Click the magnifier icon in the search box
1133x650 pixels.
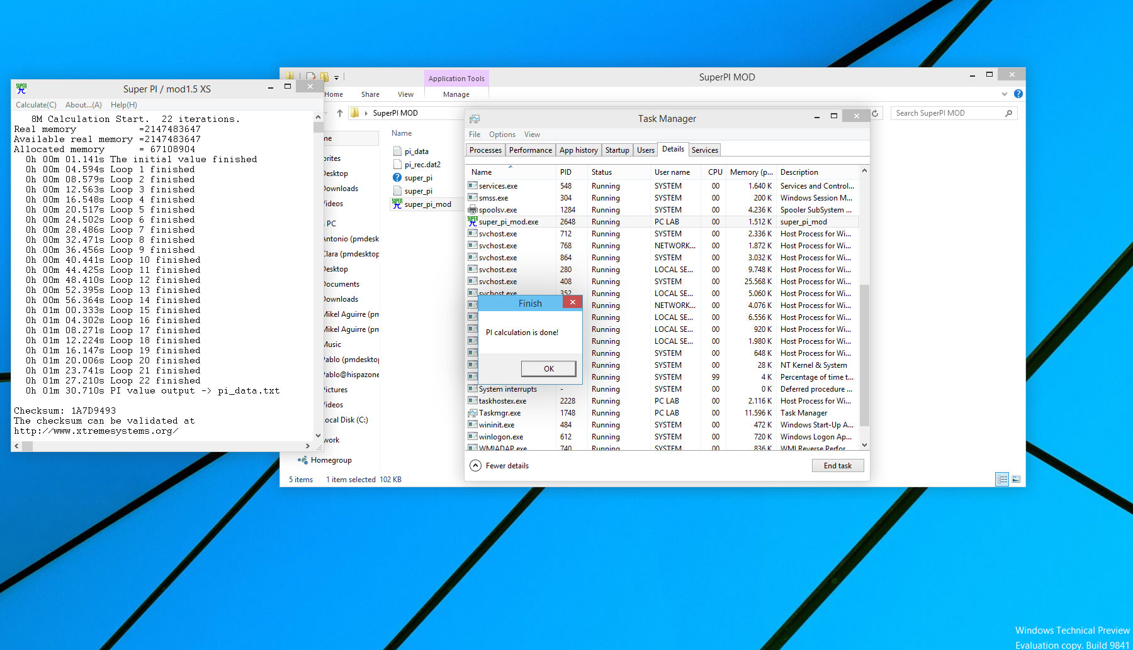[1008, 113]
